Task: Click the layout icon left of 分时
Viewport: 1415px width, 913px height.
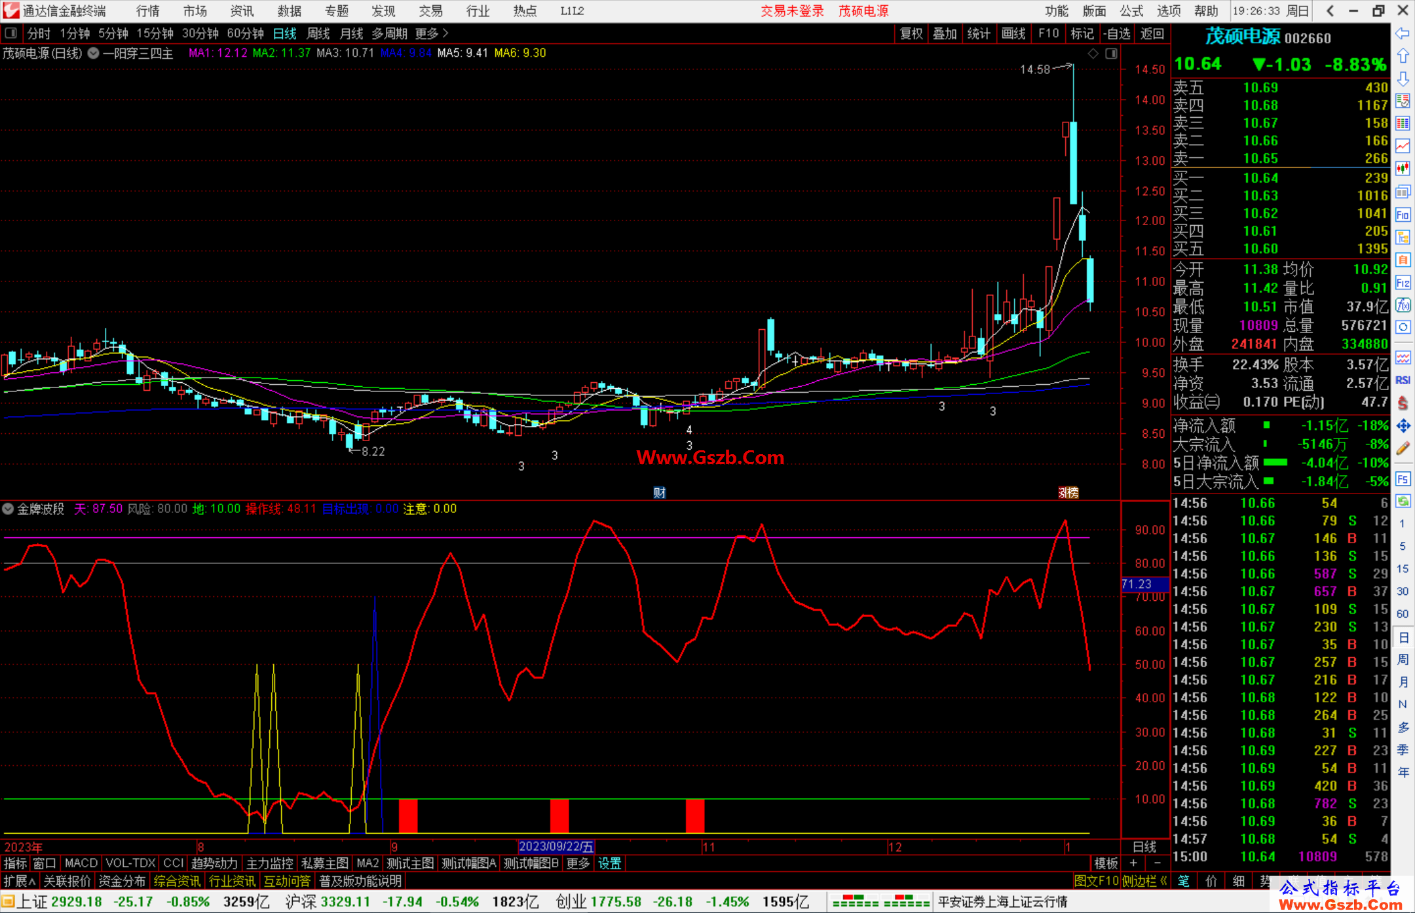Action: [x=10, y=33]
